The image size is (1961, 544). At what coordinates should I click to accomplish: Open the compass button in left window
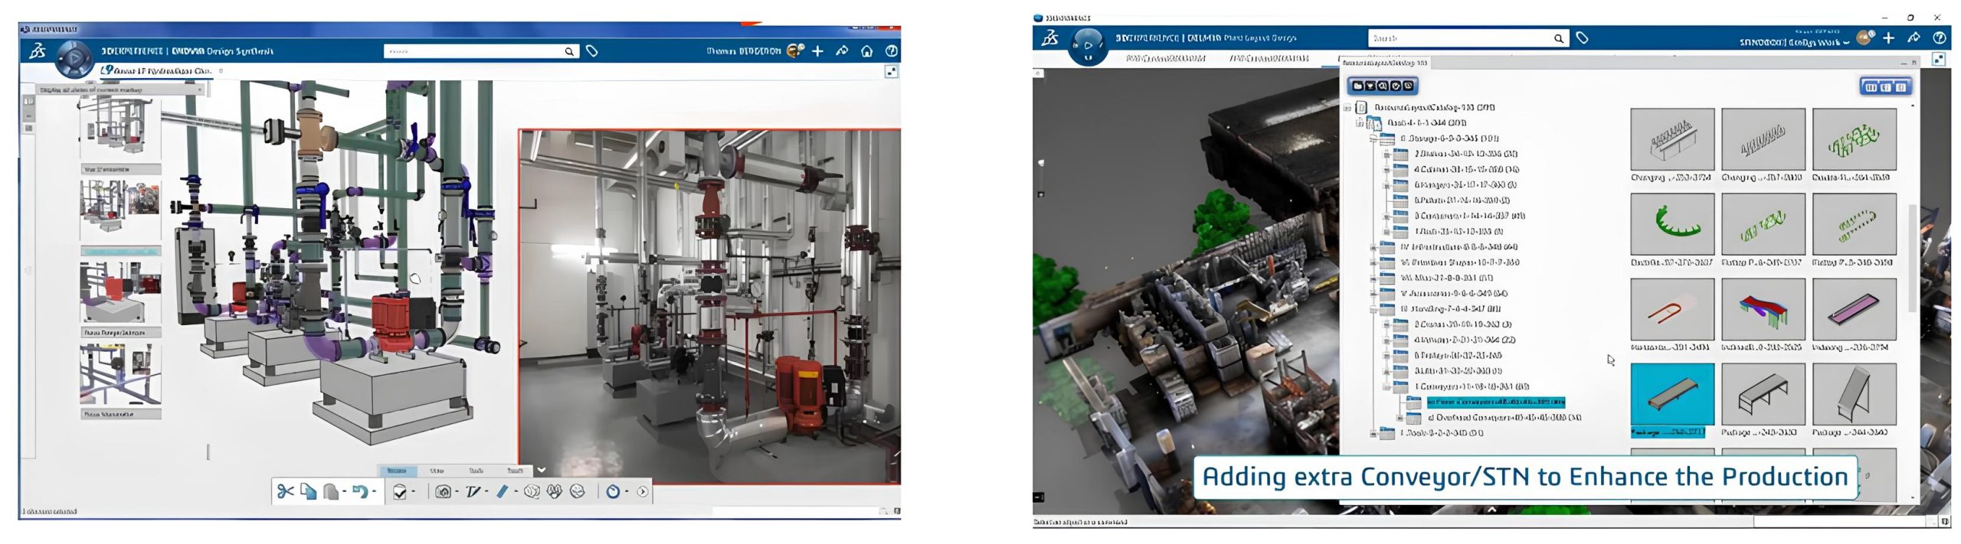[x=74, y=57]
